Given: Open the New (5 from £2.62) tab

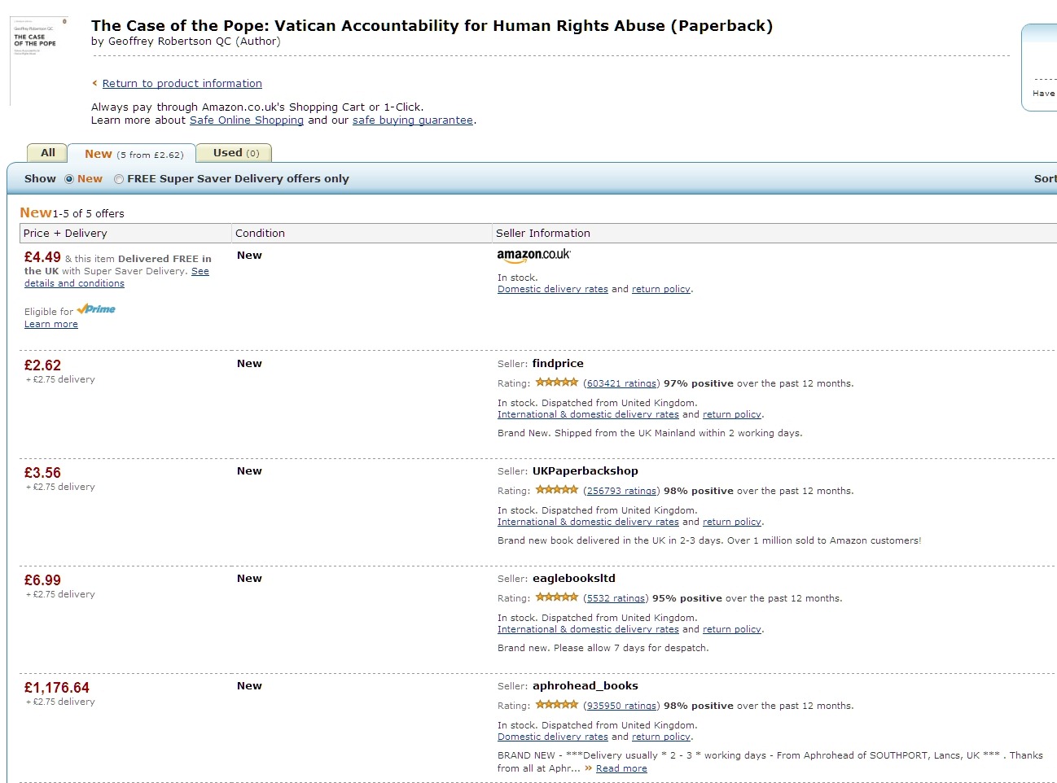Looking at the screenshot, I should (133, 154).
